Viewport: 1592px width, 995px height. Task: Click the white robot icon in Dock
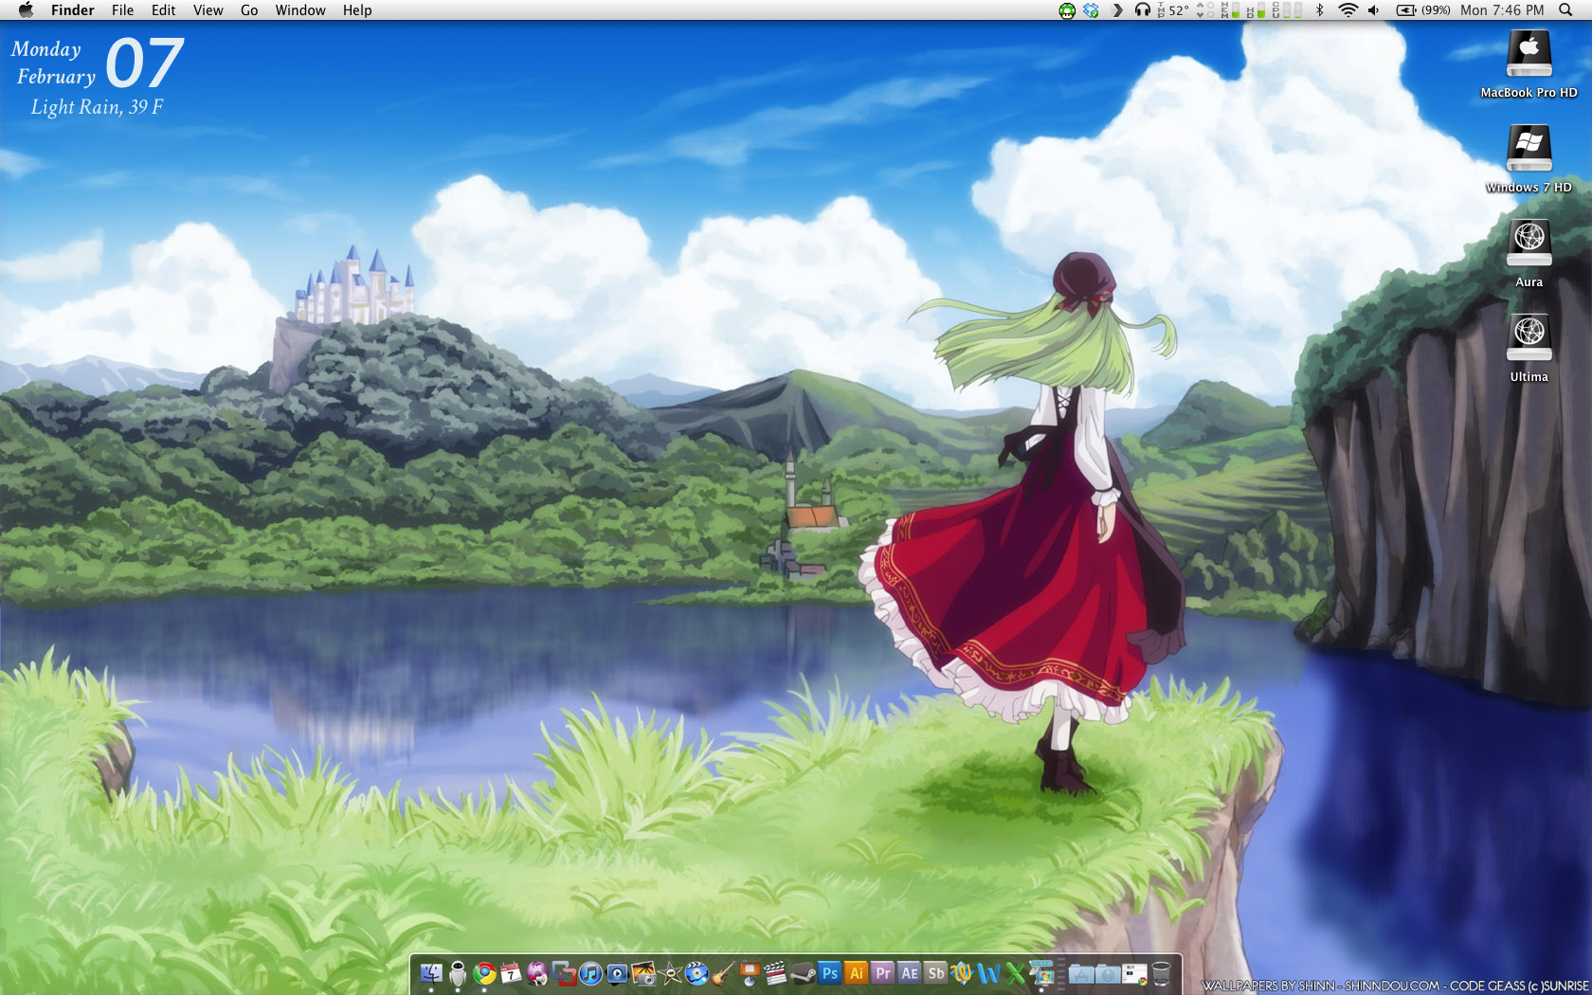coord(458,973)
